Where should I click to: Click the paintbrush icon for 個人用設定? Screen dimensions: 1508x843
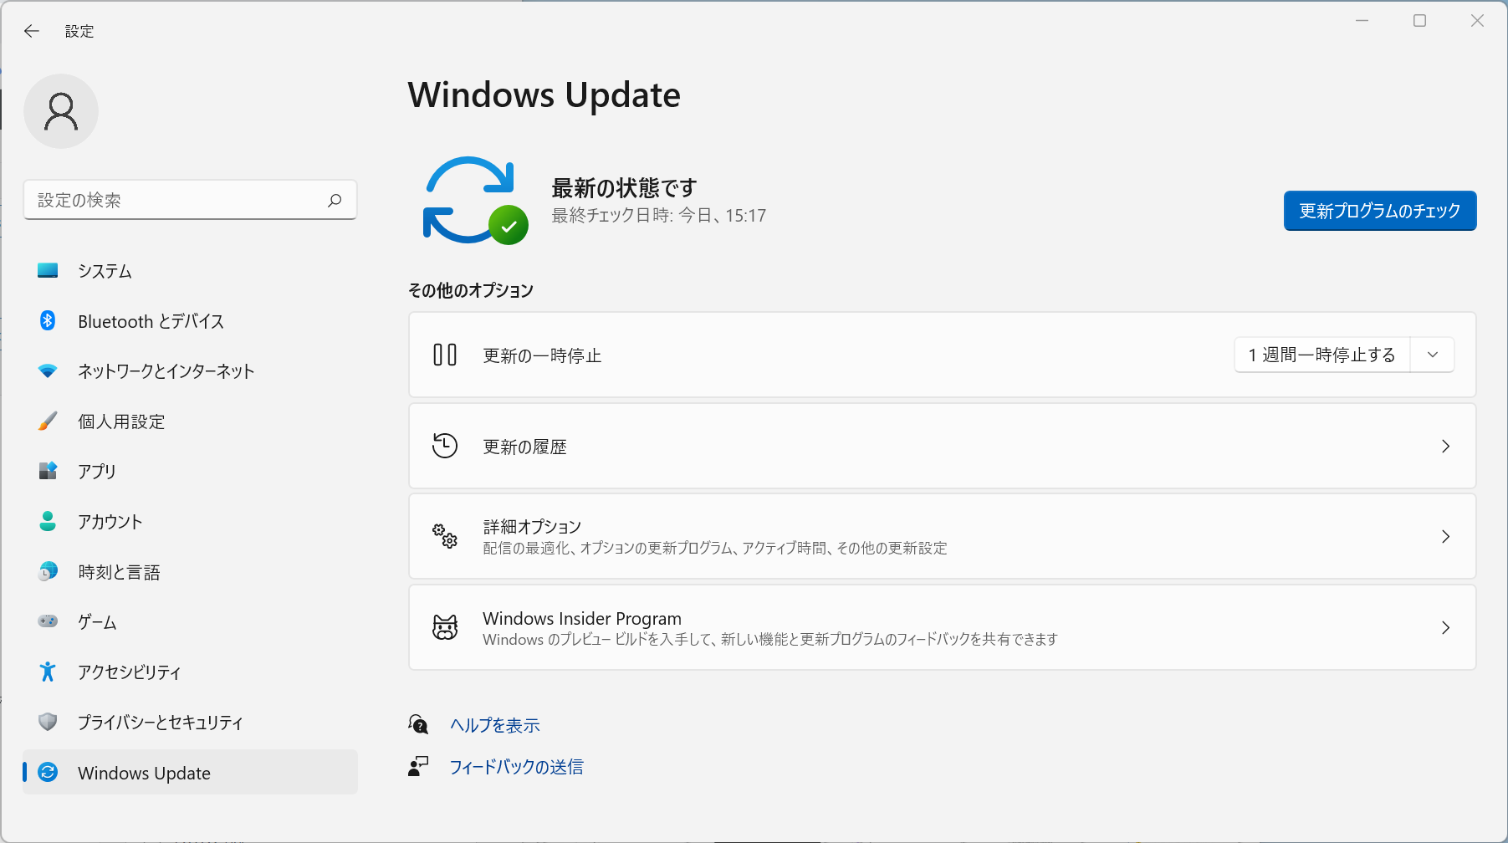pyautogui.click(x=48, y=421)
